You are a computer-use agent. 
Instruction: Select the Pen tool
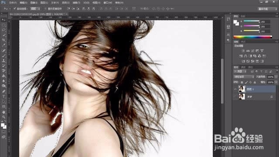(3, 91)
